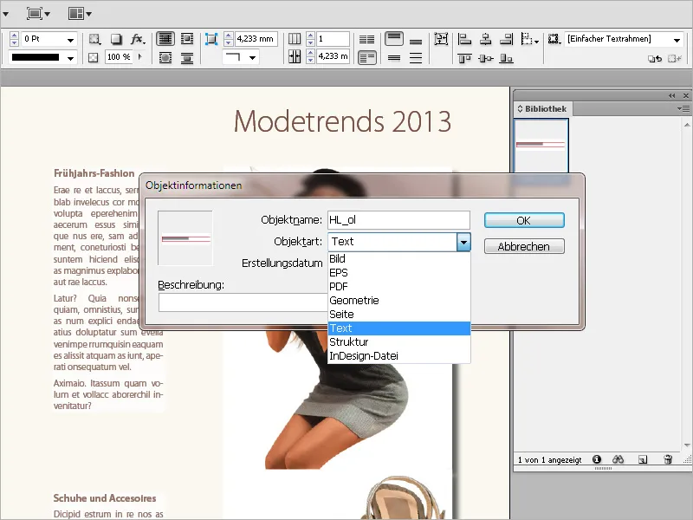The image size is (693, 520).
Task: Open the fx object effects menu
Action: (139, 39)
